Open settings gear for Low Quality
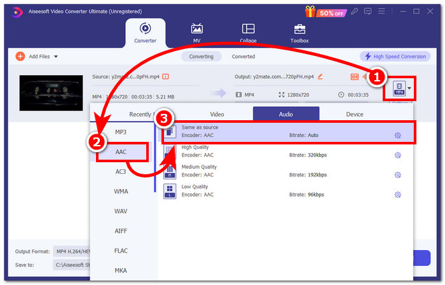 pos(398,195)
